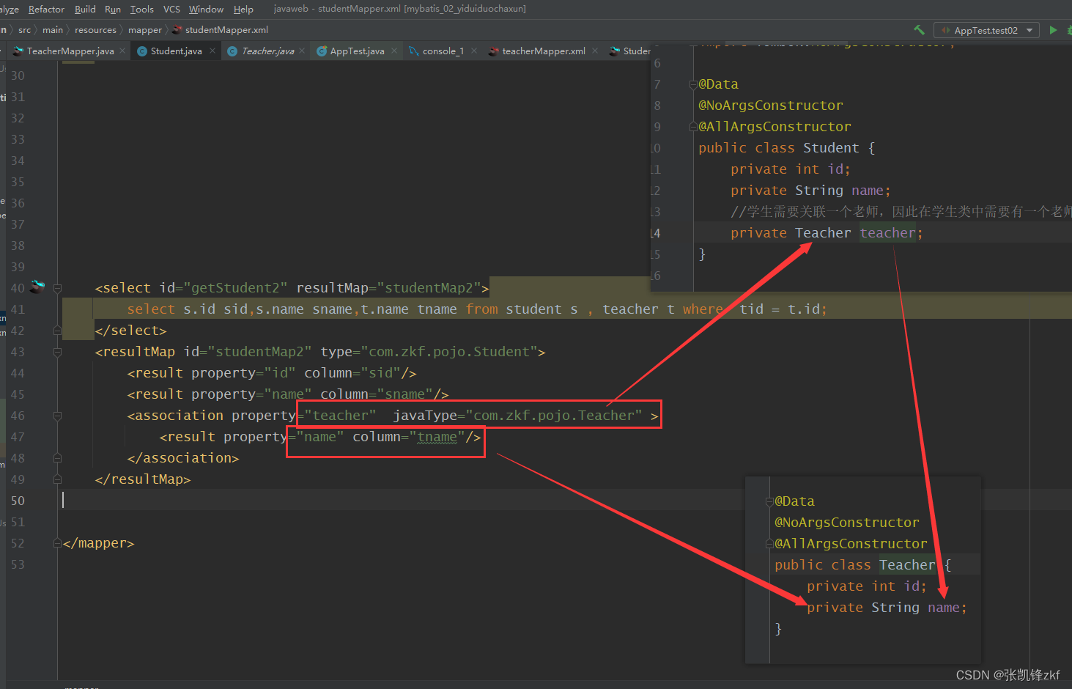Run AppTest.test02 with the green play icon
The height and width of the screenshot is (689, 1072).
pos(1053,30)
